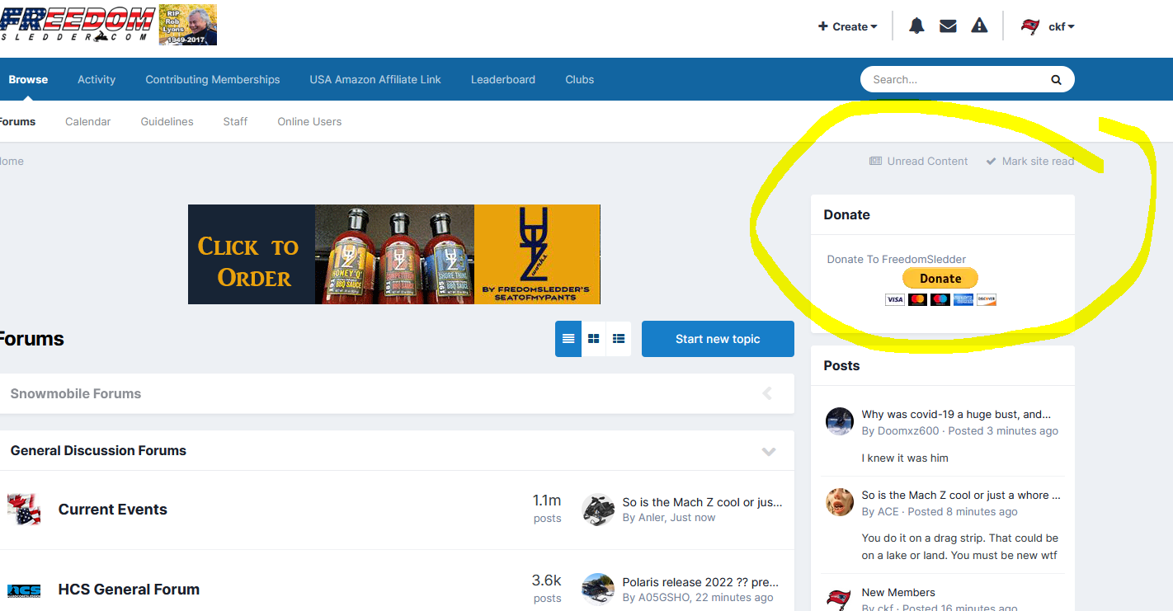Screen dimensions: 1173x611
Task: Open Anler's profile name link
Action: point(651,517)
